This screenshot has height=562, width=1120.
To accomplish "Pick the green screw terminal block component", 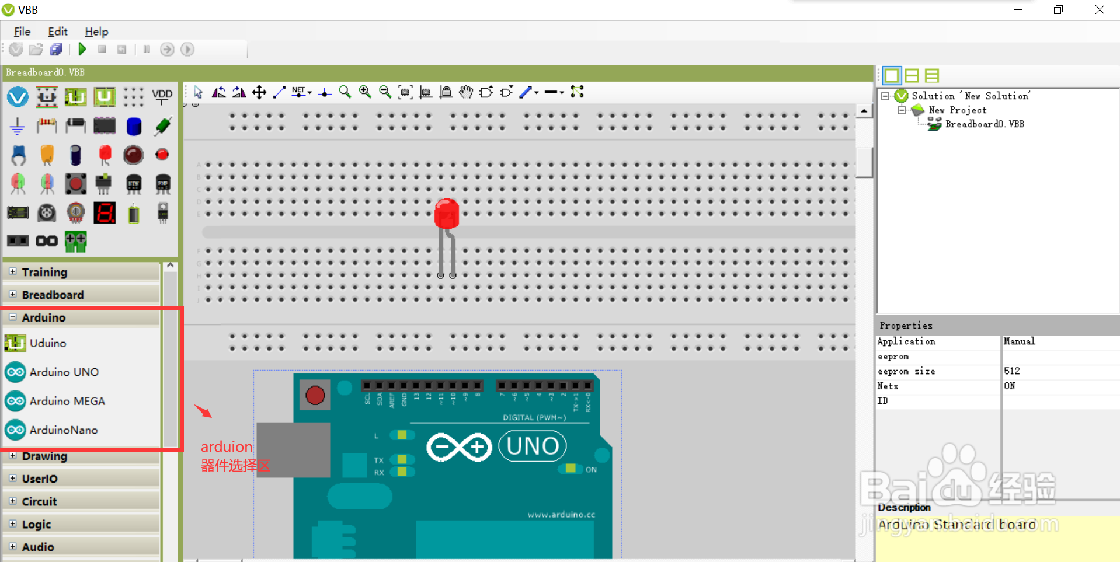I will pos(76,241).
